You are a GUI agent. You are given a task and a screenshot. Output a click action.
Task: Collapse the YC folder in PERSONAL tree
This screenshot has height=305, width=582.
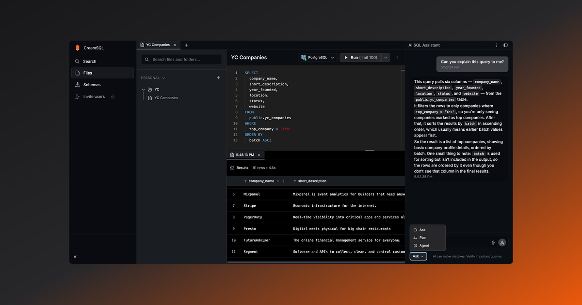click(143, 89)
